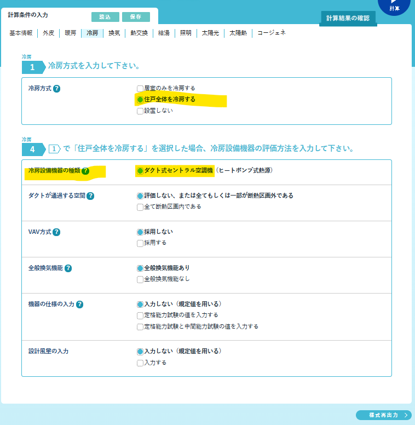Click the 保存 button

(136, 17)
